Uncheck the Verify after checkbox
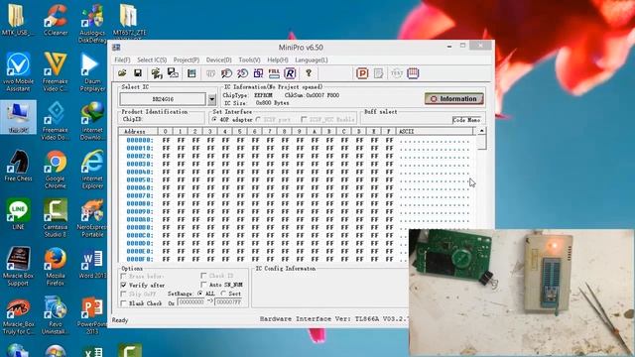 pos(123,285)
